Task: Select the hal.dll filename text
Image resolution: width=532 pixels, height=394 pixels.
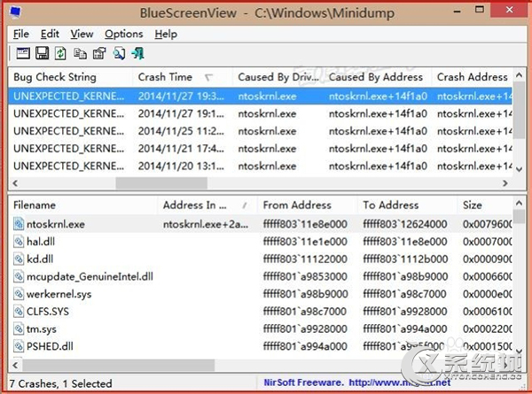Action: pos(41,242)
